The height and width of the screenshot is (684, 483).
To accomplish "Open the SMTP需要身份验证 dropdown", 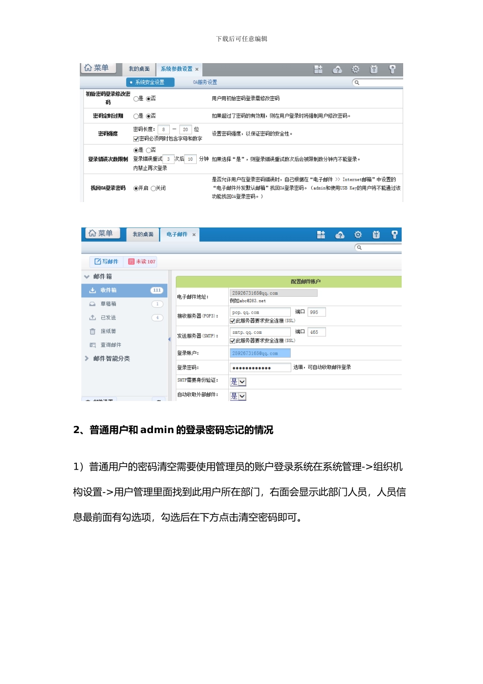I will pyautogui.click(x=238, y=382).
